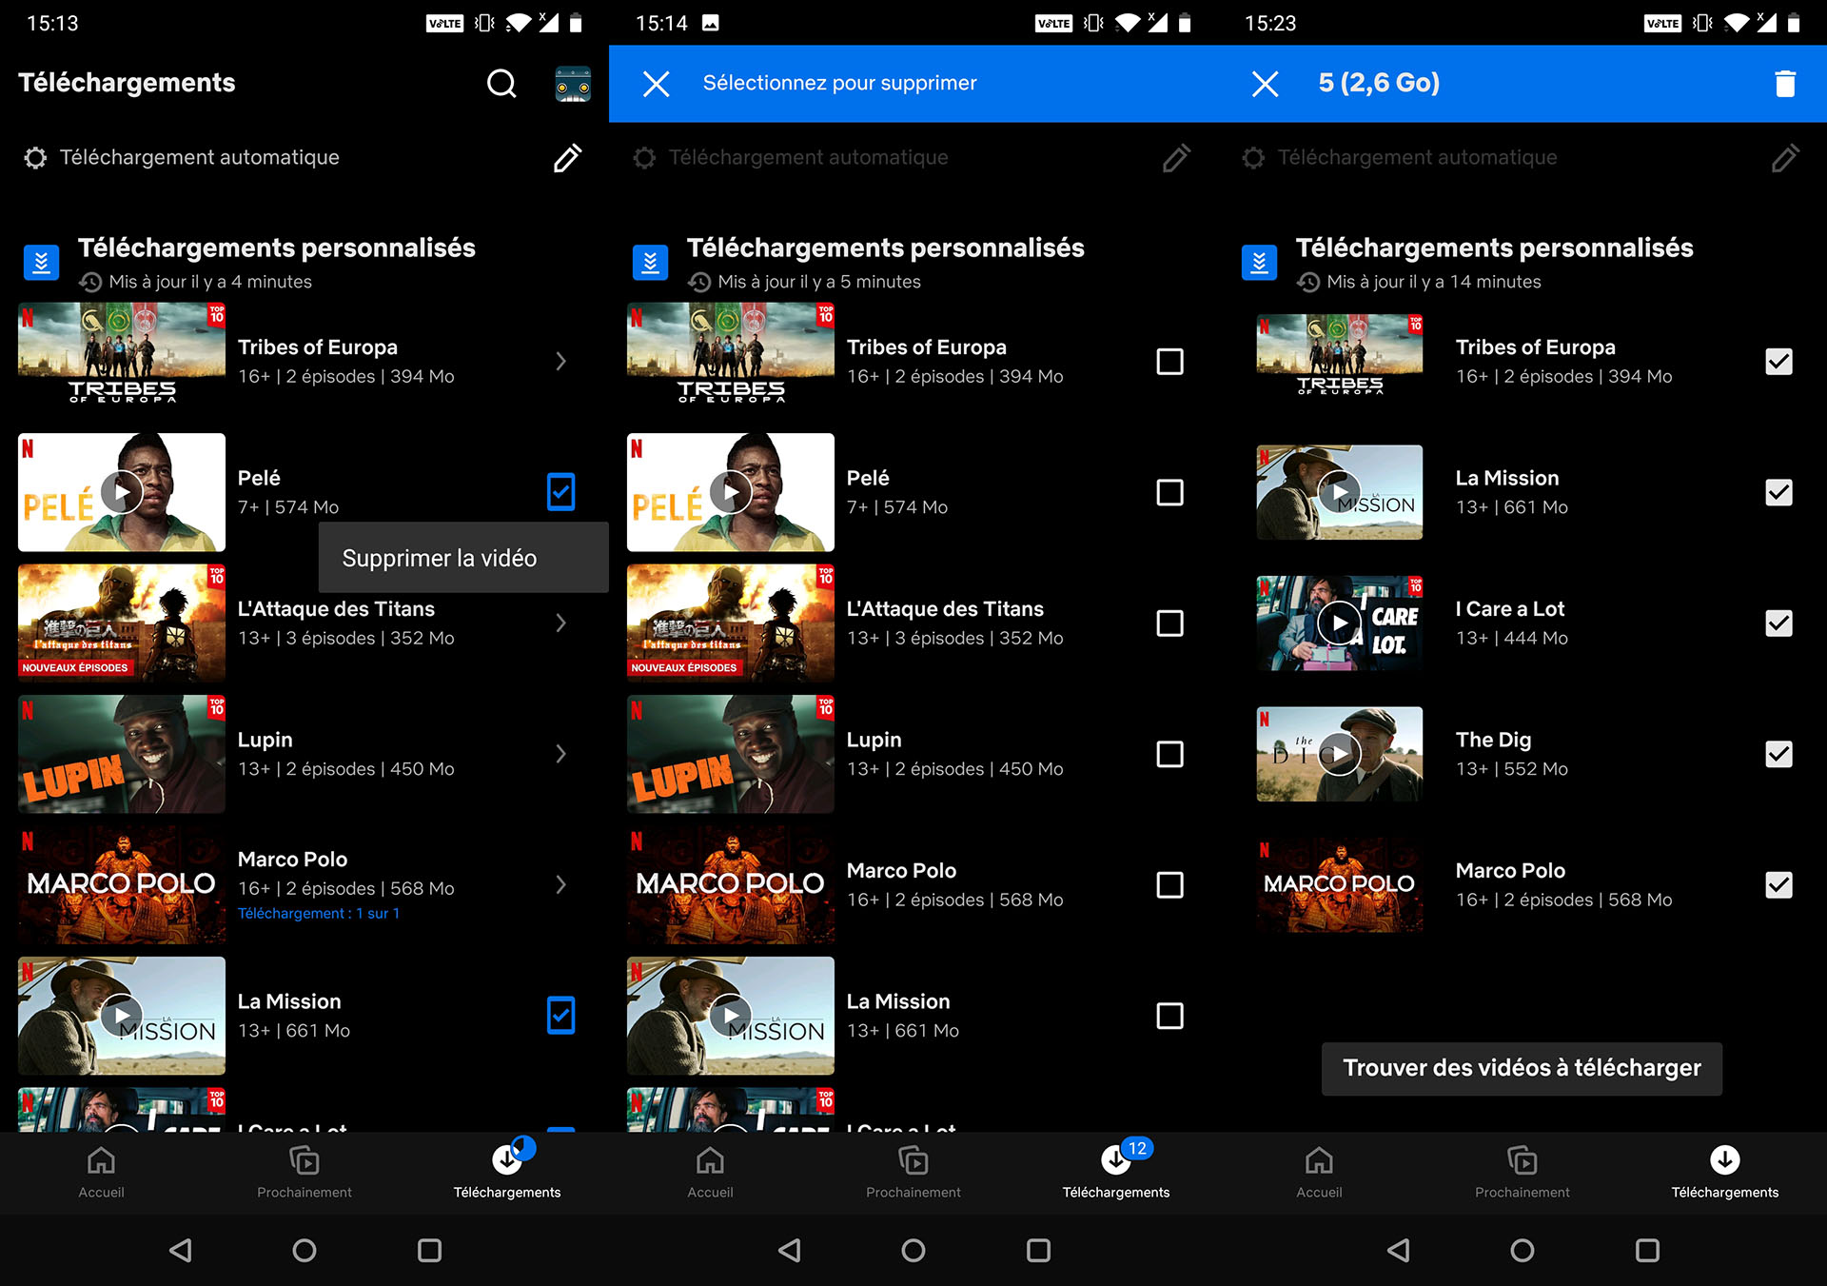This screenshot has height=1286, width=1827.
Task: Click the blue download icon in 15:23 screen header
Action: [x=1259, y=262]
